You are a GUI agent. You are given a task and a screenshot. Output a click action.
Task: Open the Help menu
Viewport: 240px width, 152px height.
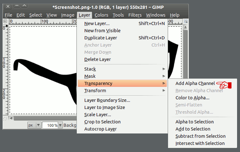pos(174,15)
